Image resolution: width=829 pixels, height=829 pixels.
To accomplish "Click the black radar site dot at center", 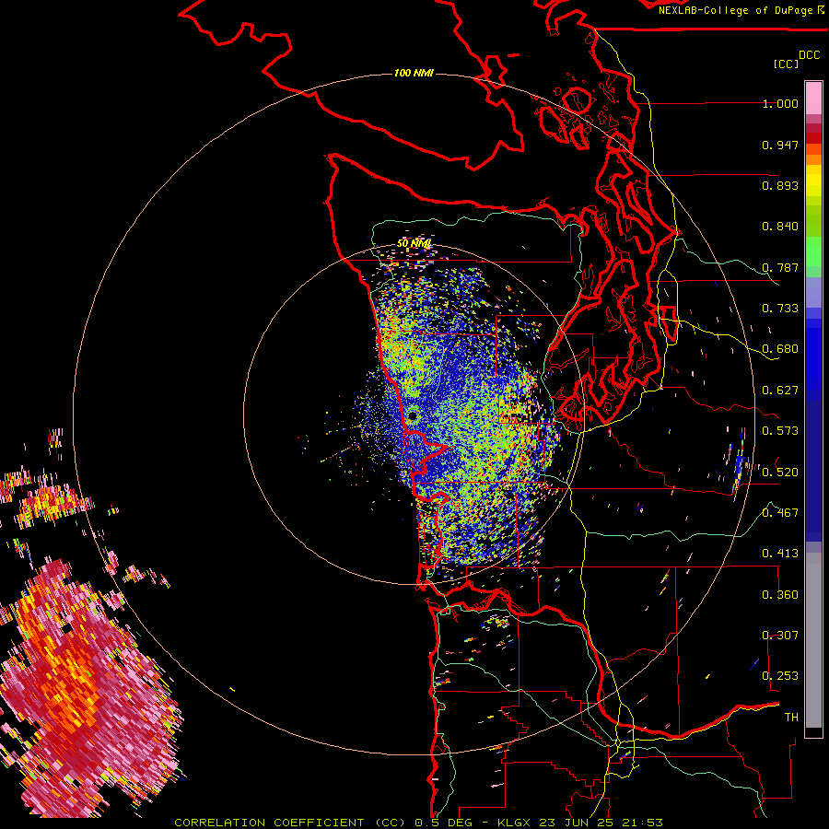I will (x=413, y=416).
